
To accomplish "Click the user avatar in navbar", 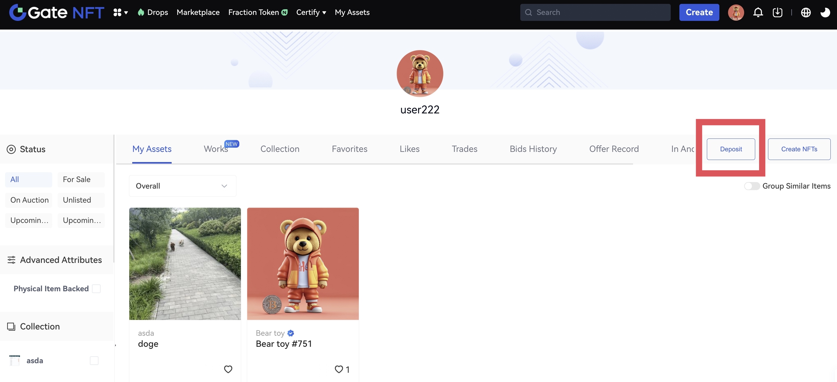I will 736,12.
